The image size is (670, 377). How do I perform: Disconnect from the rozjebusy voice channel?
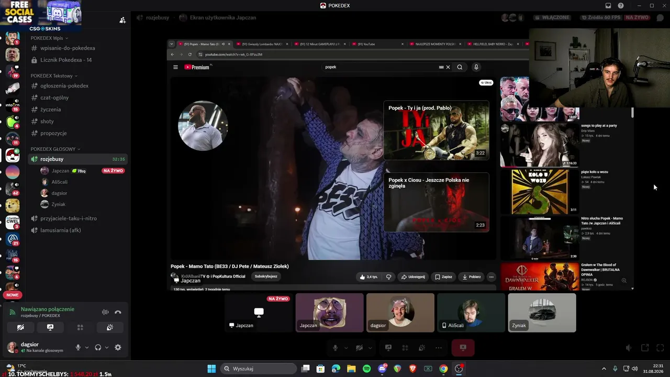click(x=118, y=312)
